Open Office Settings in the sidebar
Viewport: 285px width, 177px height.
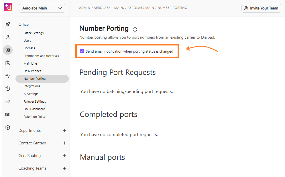point(34,33)
